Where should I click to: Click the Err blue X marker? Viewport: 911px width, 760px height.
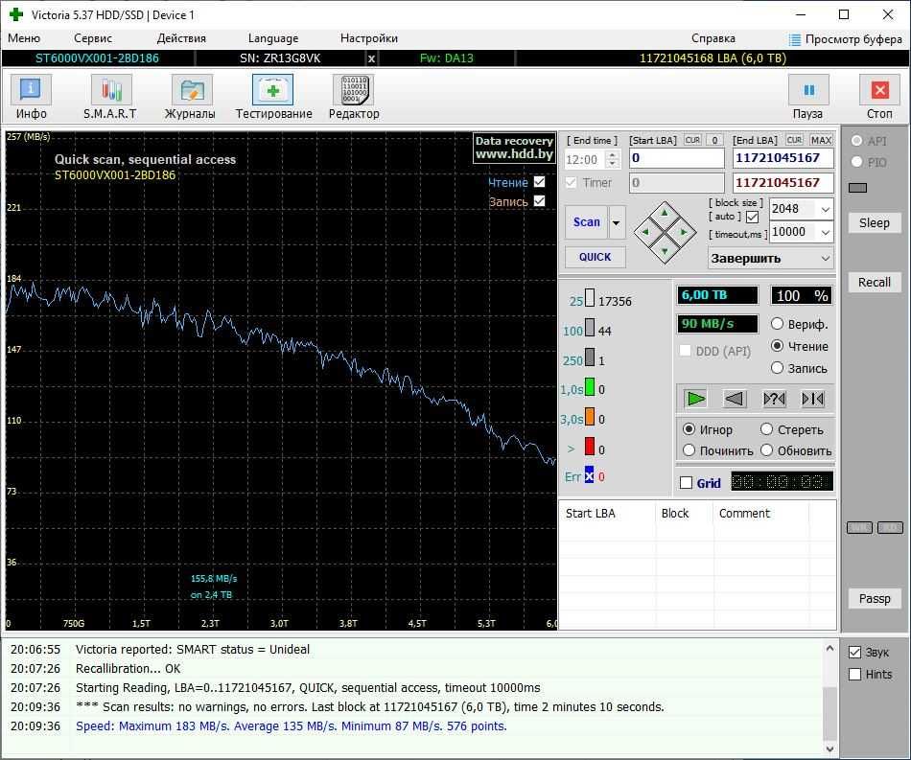pos(589,476)
